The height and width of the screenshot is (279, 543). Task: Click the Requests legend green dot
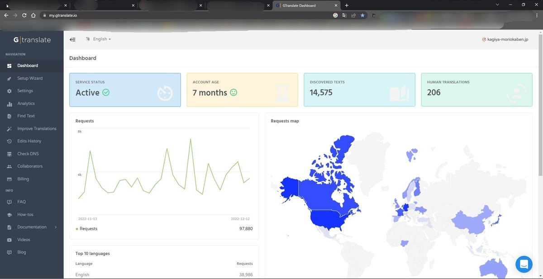tap(77, 229)
